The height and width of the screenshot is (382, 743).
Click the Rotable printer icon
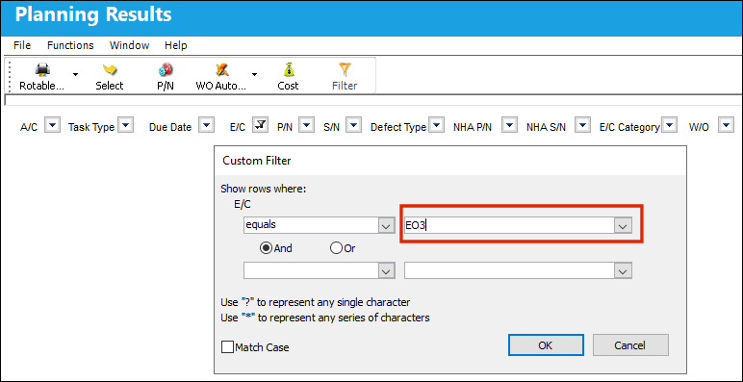42,70
